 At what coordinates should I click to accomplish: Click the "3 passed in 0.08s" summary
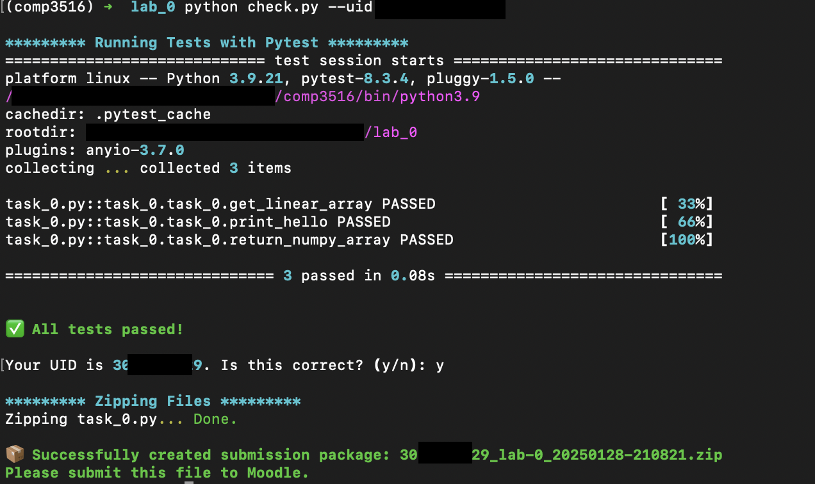[x=359, y=276]
